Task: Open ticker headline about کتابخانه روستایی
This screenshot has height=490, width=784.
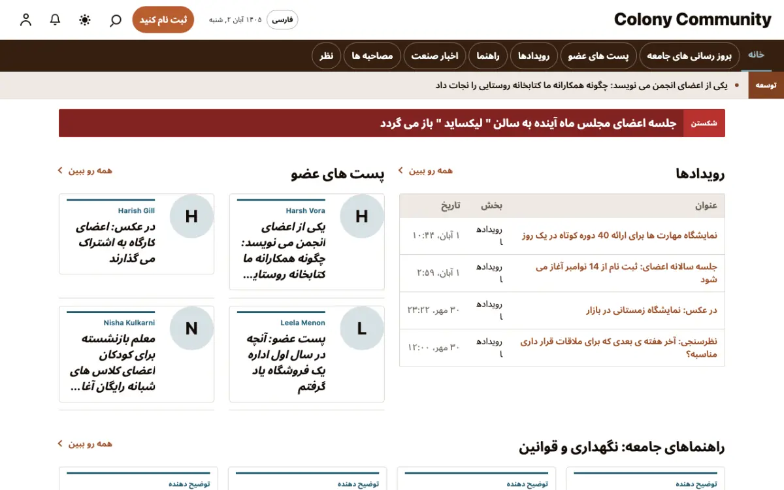Action: 581,86
